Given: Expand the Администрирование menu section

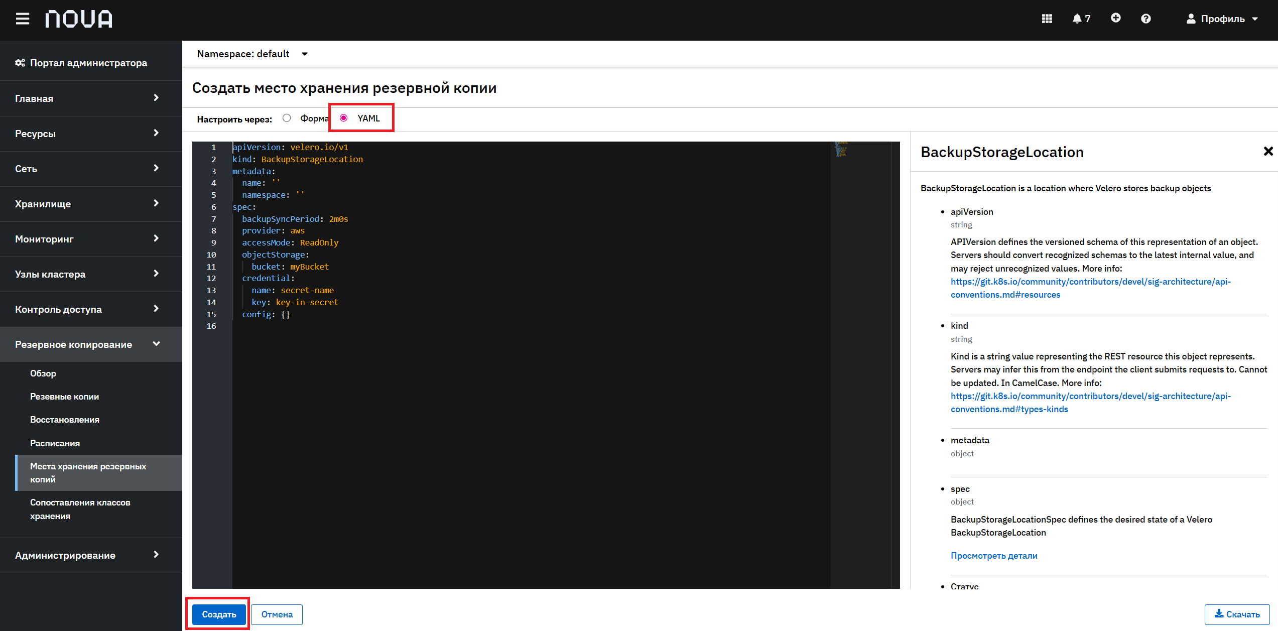Looking at the screenshot, I should click(x=91, y=555).
